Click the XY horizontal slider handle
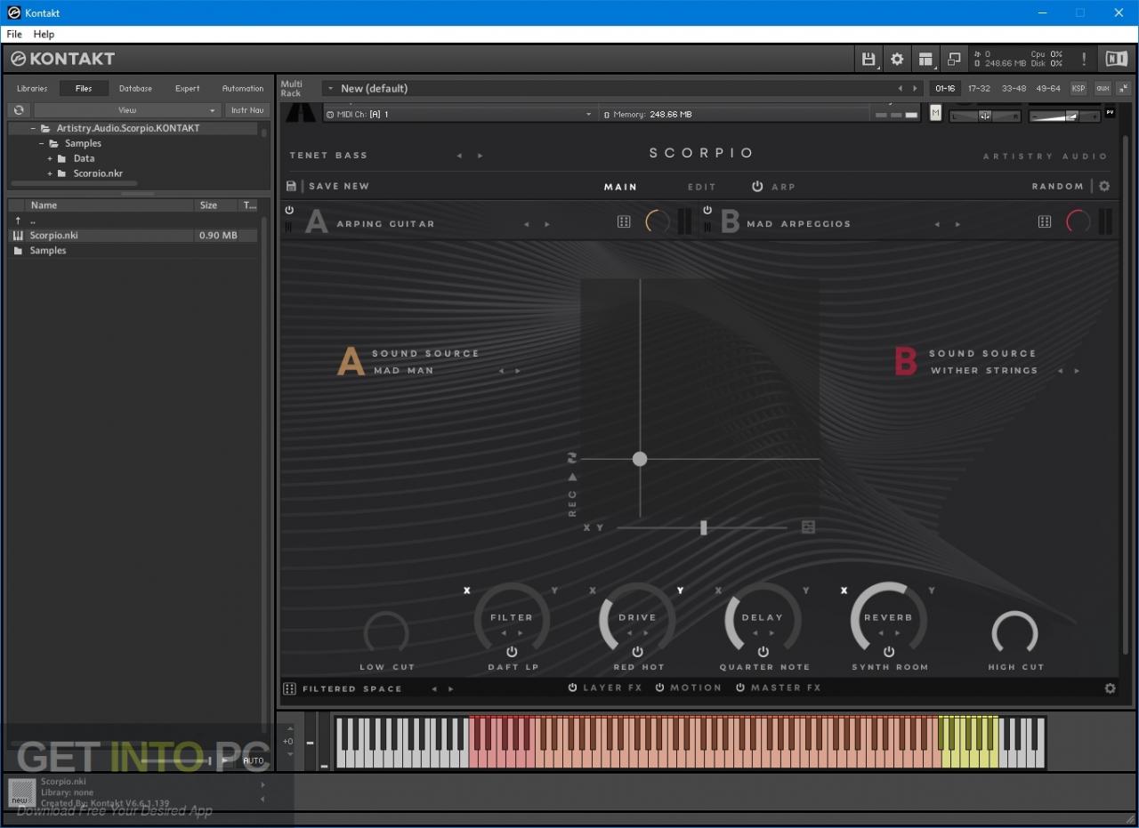The width and height of the screenshot is (1139, 828). coord(703,527)
